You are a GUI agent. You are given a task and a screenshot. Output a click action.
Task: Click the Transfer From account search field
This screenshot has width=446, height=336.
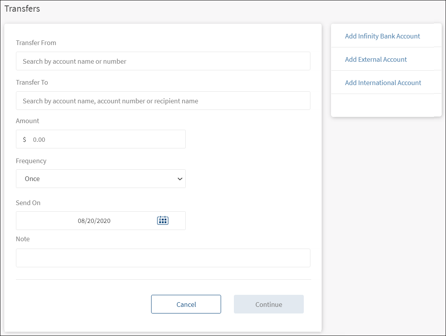coord(163,61)
